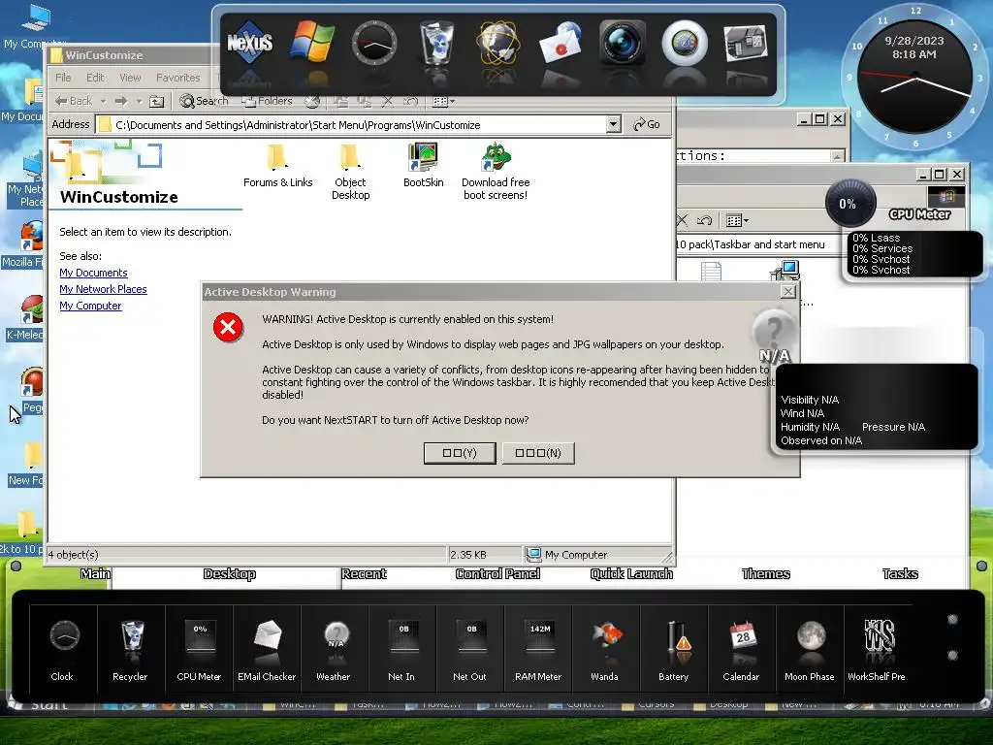This screenshot has height=745, width=993.
Task: Click the Undo icon in the Taskbar and start menu window
Action: tap(704, 220)
